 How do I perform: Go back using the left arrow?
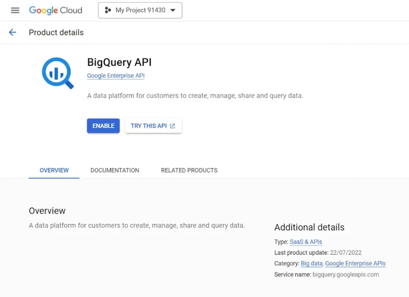(x=12, y=32)
